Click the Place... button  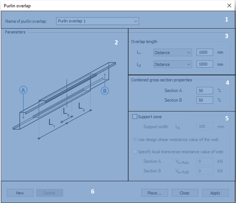coord(155,193)
